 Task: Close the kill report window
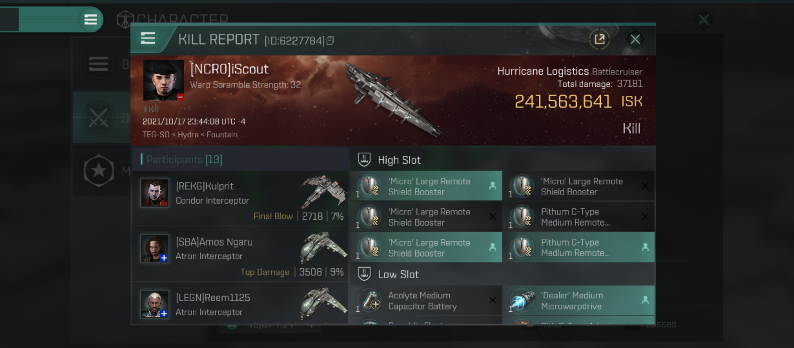coord(635,40)
